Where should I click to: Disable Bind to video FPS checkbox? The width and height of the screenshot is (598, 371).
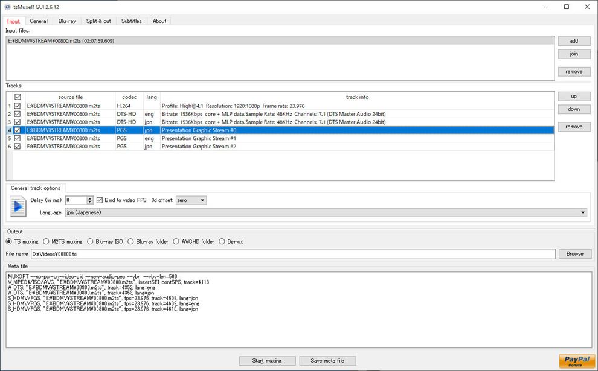(x=100, y=200)
